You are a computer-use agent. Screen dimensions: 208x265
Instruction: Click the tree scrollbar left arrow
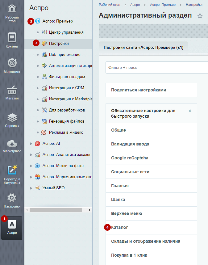tap(27, 210)
